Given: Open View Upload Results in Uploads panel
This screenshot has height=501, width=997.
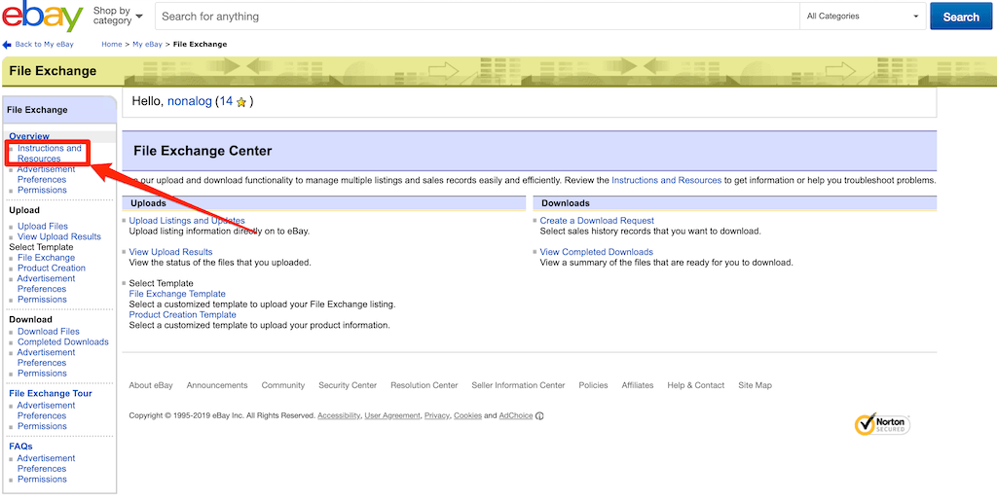Looking at the screenshot, I should pyautogui.click(x=170, y=252).
